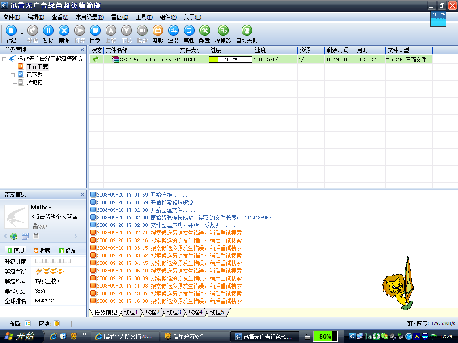
Task: Close the 雷友信息 panel
Action: 82,195
